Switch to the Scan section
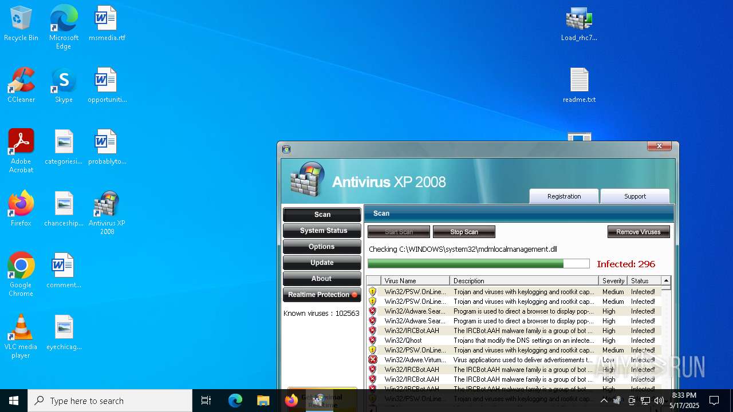The width and height of the screenshot is (733, 412). 322,215
